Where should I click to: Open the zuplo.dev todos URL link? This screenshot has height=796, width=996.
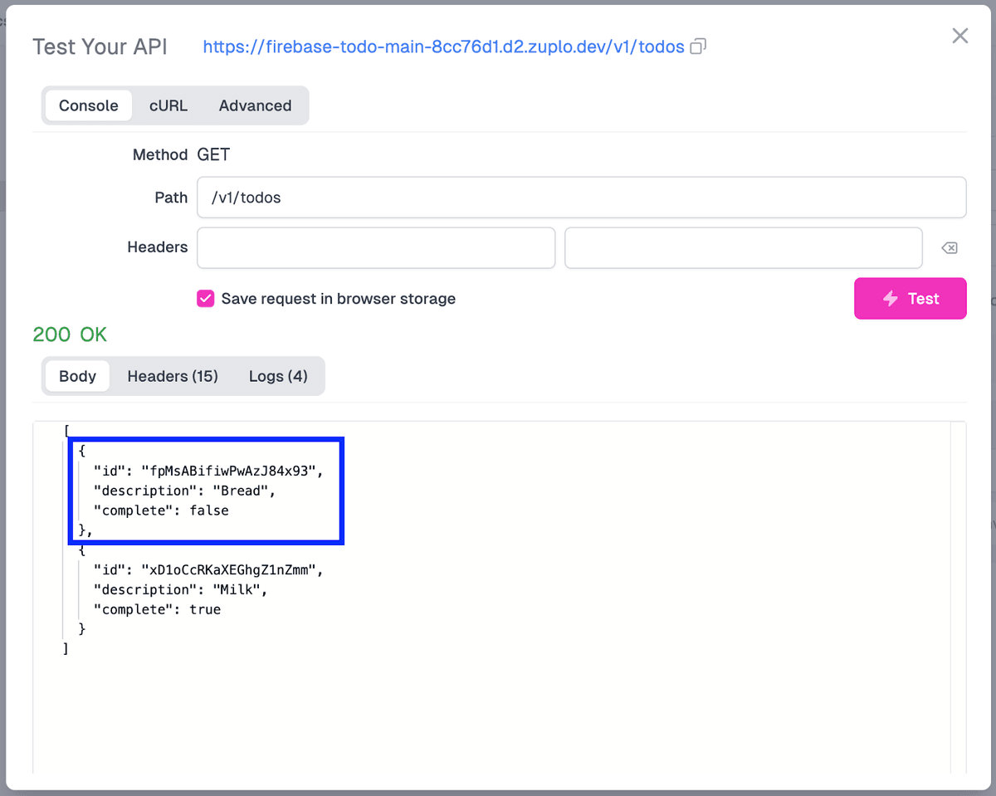click(443, 46)
